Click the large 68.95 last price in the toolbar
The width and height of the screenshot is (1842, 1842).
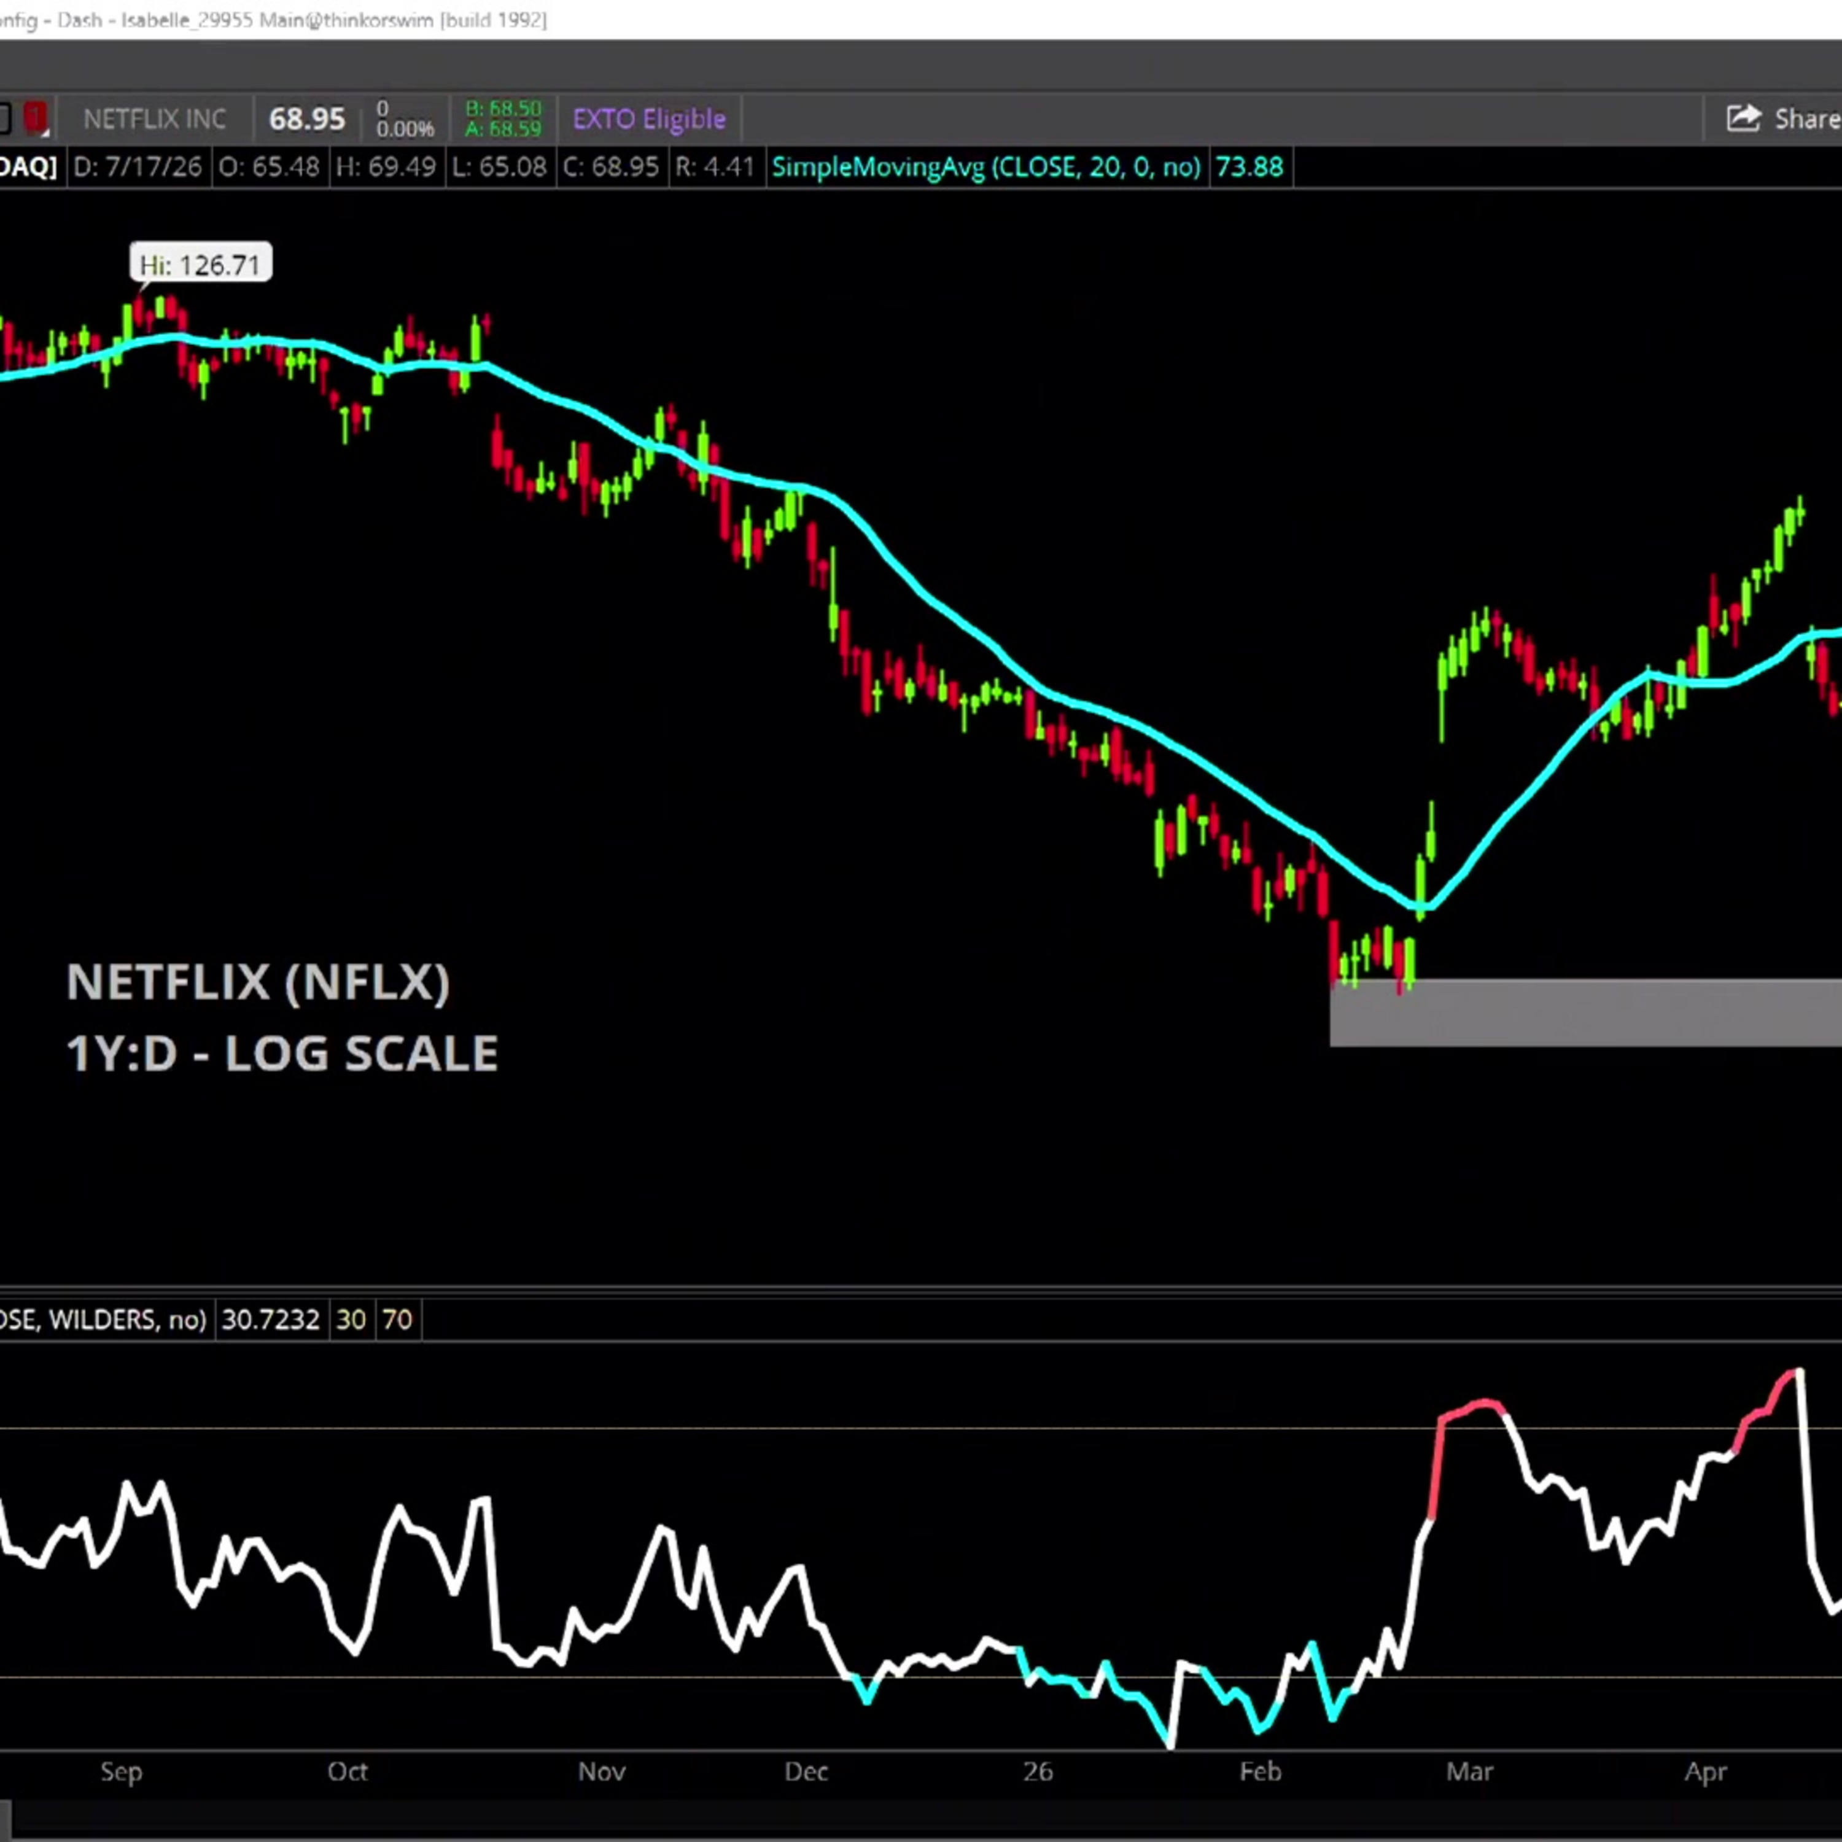click(307, 119)
